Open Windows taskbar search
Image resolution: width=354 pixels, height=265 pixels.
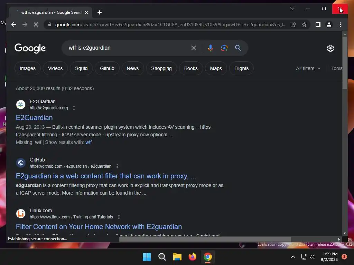point(162,257)
